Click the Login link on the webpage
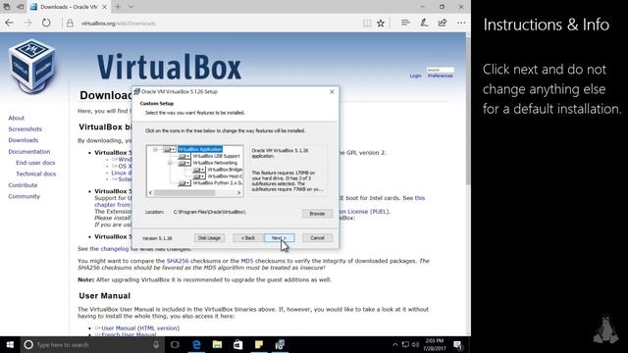 point(415,76)
